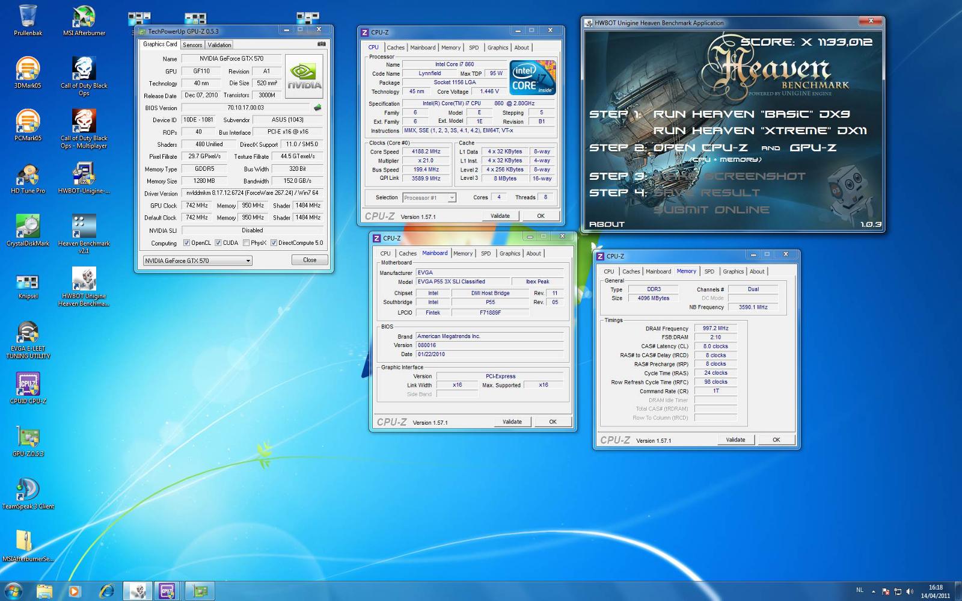Open the NVIDIA GeForce GTX 570 dropdown
962x601 pixels.
point(198,260)
